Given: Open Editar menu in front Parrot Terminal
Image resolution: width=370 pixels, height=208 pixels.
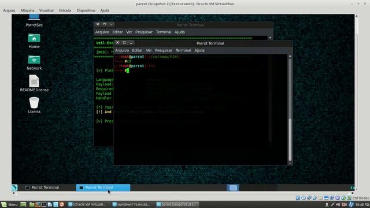Looking at the screenshot, I should [138, 50].
